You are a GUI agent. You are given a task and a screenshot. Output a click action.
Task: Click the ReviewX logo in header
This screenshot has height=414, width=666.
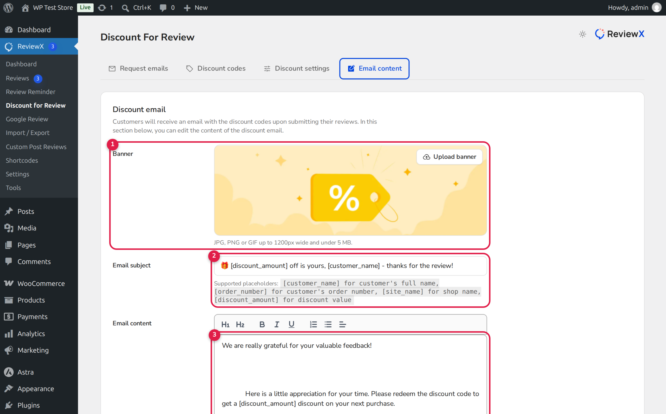pos(619,34)
